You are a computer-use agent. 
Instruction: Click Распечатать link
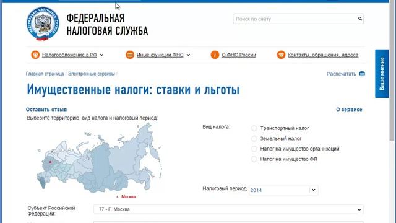coord(341,74)
